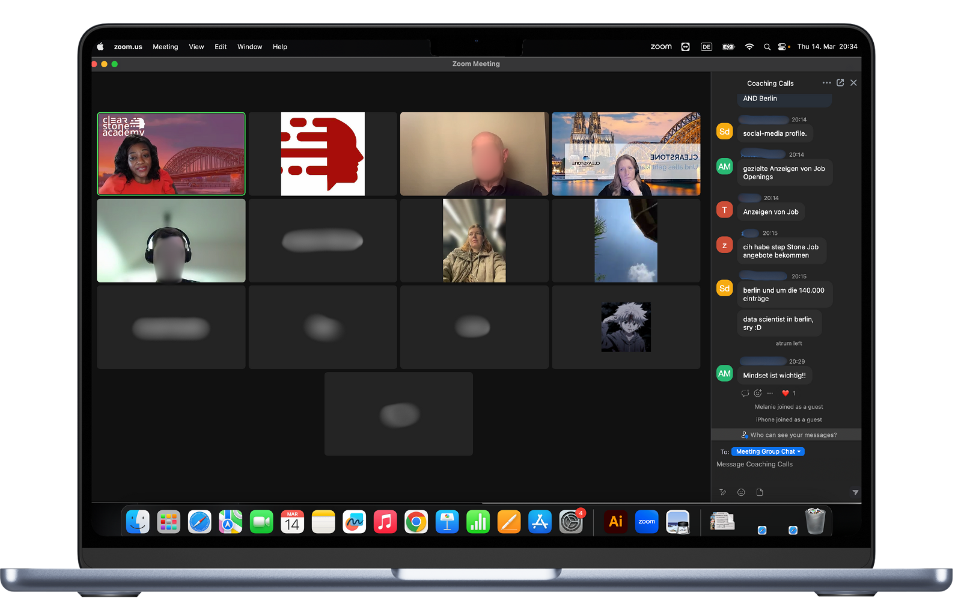958x601 pixels.
Task: Select the Clearstone Academy speaker video tile
Action: [171, 154]
